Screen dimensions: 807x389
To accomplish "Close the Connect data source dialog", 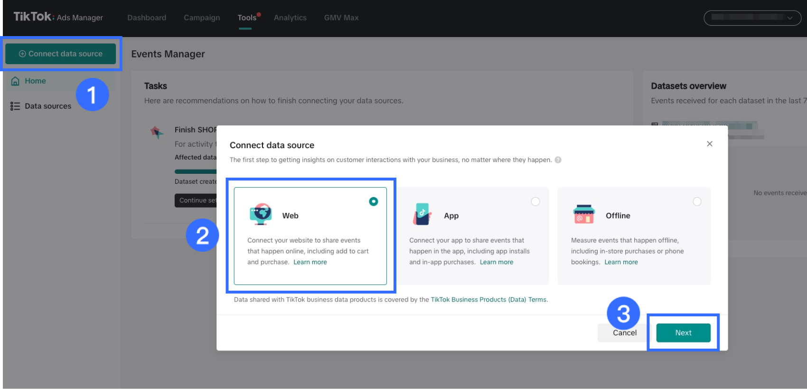I will point(709,144).
